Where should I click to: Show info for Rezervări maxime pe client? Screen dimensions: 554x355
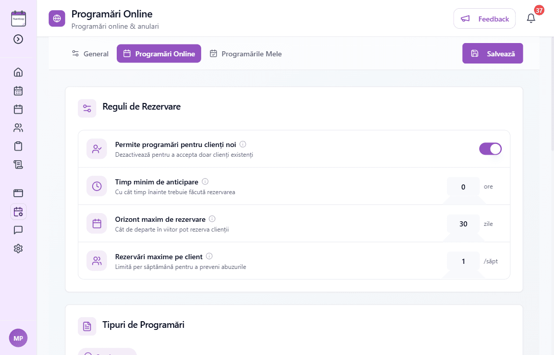tap(209, 256)
